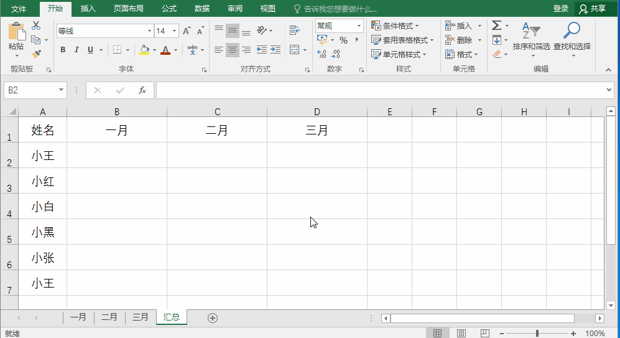Apply the fill color bucket

144,50
